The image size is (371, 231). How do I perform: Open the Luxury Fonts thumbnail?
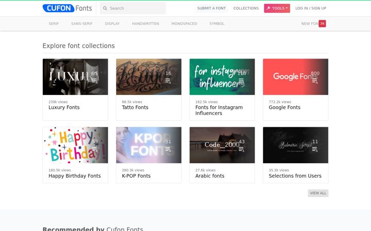(x=75, y=77)
